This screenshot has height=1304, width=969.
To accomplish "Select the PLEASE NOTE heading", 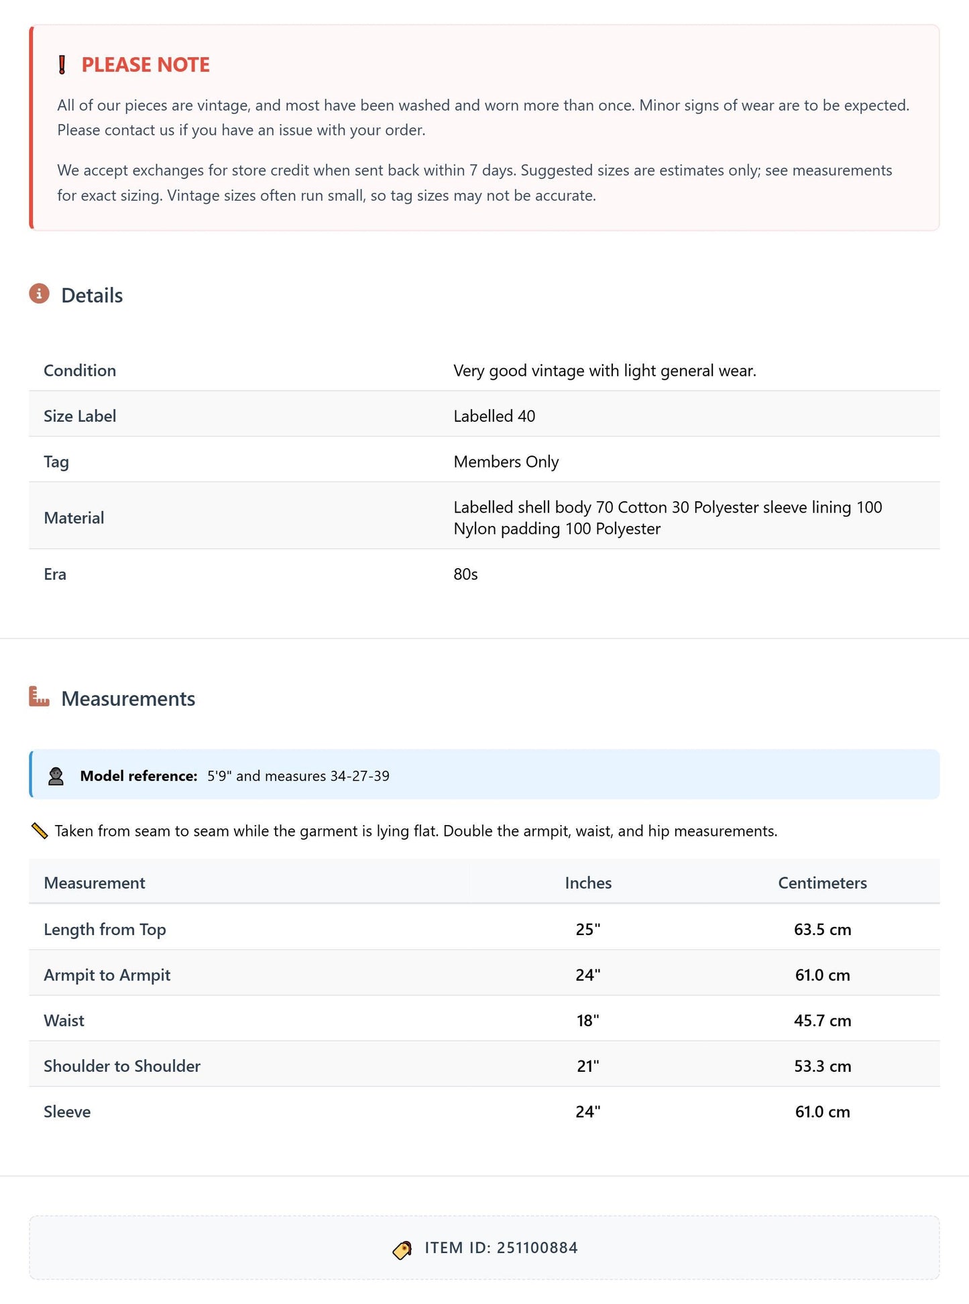I will tap(146, 65).
